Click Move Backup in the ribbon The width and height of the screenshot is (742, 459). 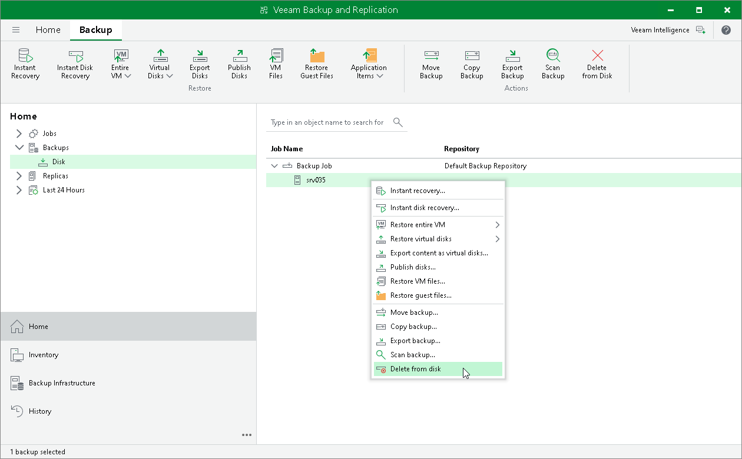tap(431, 64)
